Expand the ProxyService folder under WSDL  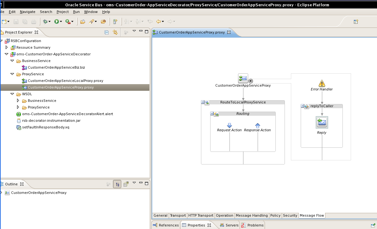[18, 107]
